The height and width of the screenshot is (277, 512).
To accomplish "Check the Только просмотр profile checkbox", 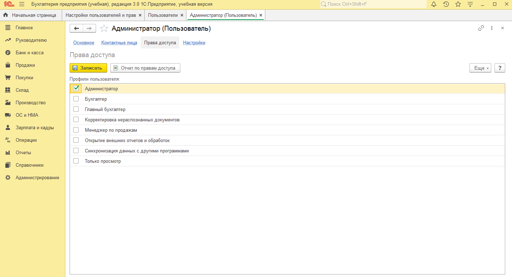I will tap(76, 161).
